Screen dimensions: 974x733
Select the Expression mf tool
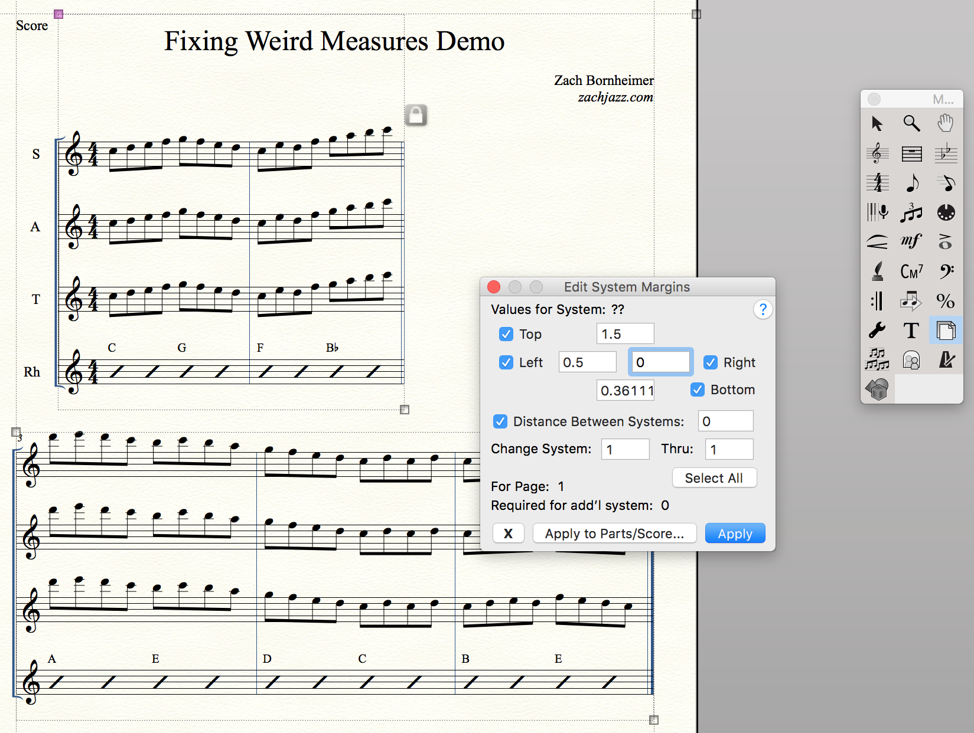pyautogui.click(x=911, y=241)
